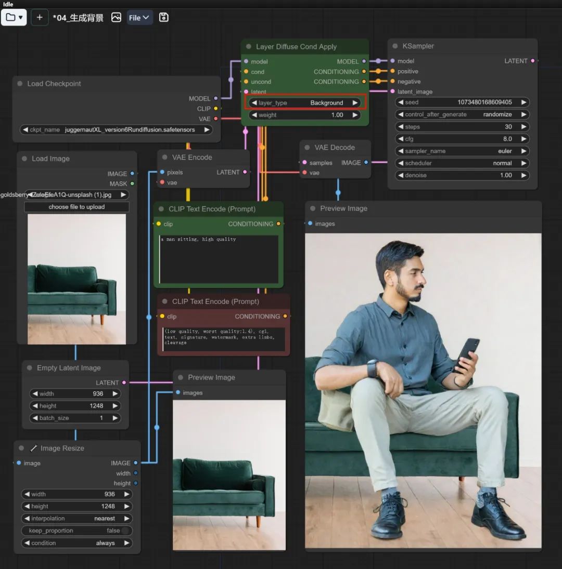The width and height of the screenshot is (562, 569).
Task: Click Empty Latent width 936 field
Action: coord(75,394)
